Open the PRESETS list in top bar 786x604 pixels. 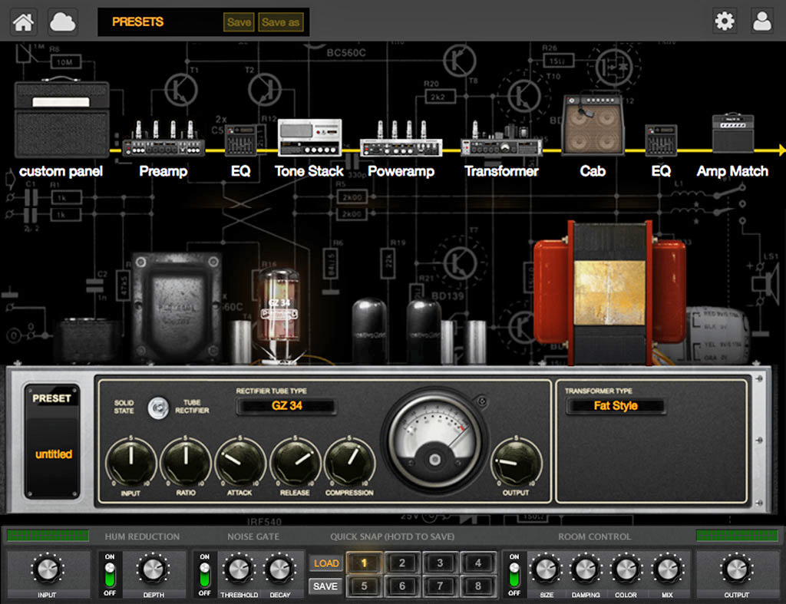click(x=138, y=22)
